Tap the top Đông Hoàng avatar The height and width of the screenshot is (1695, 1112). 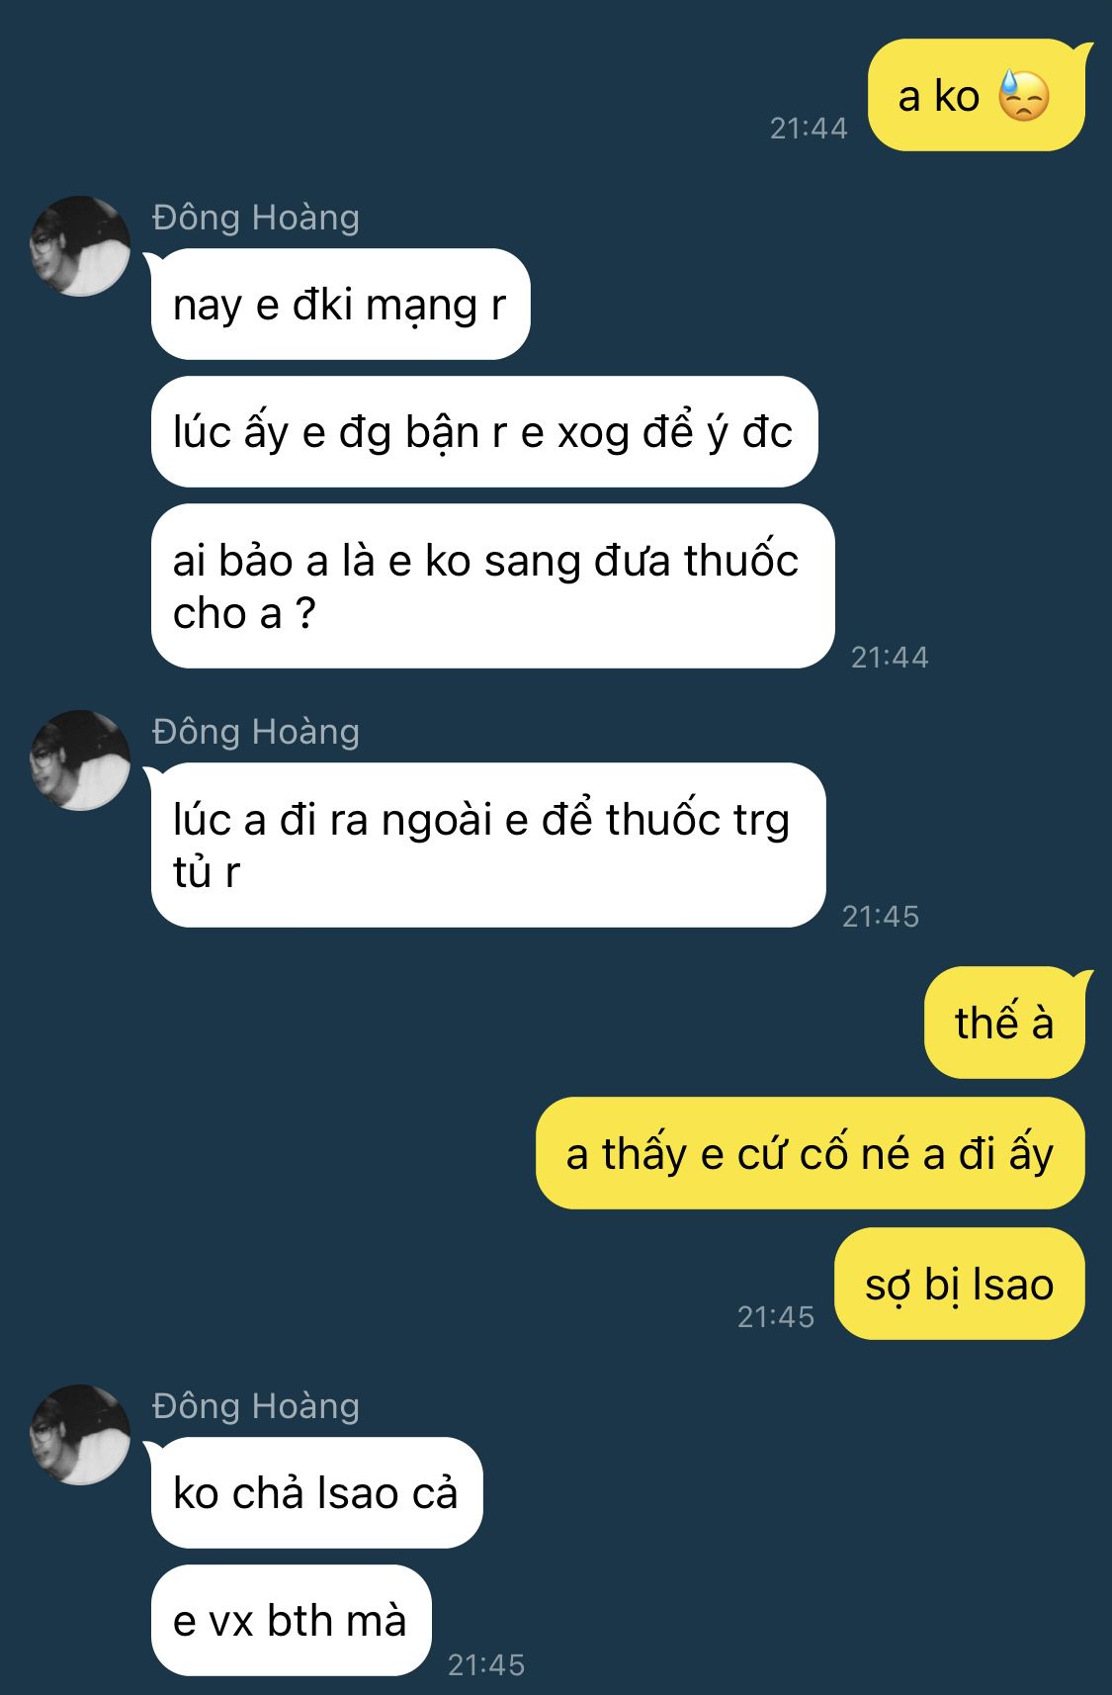click(x=80, y=246)
